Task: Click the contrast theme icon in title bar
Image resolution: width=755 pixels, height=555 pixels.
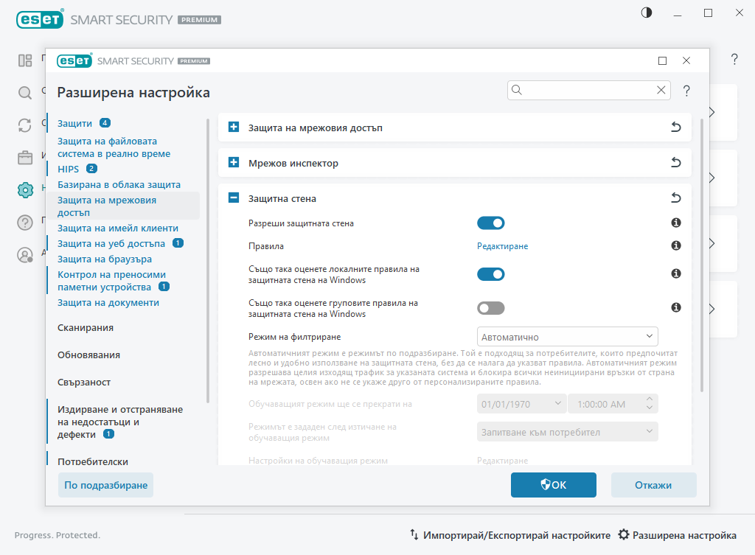Action: click(647, 13)
